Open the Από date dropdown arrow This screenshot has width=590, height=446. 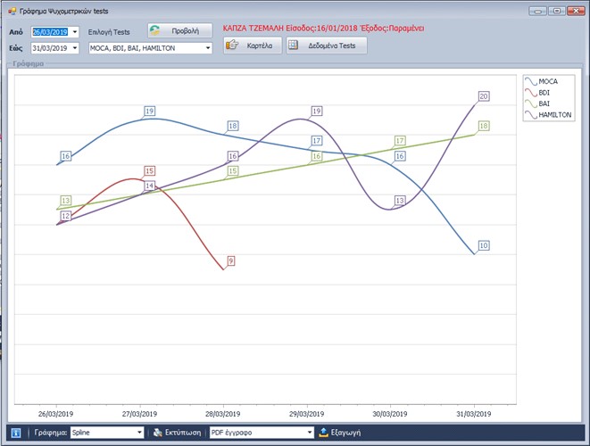(75, 32)
